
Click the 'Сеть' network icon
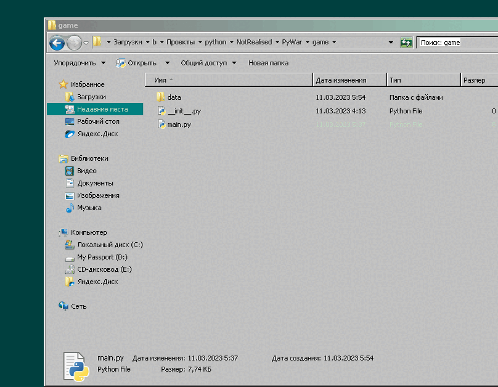point(63,306)
